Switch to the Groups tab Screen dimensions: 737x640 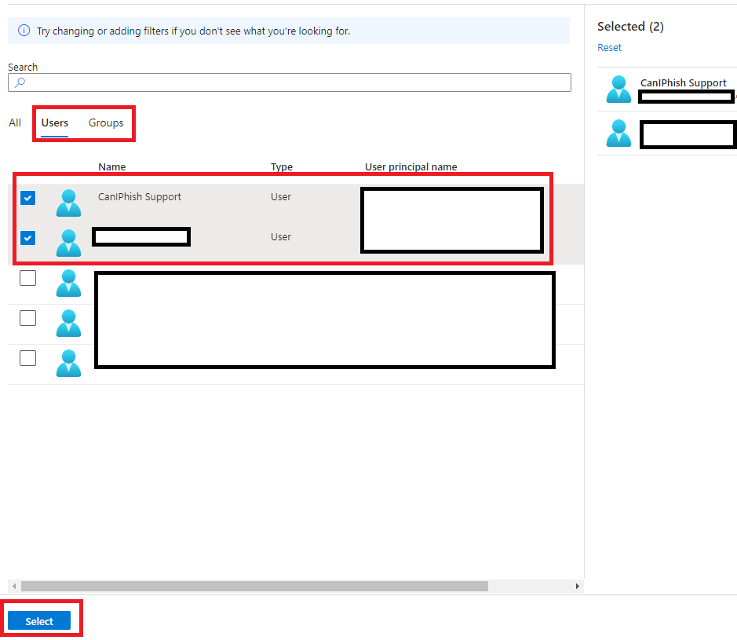(x=106, y=123)
